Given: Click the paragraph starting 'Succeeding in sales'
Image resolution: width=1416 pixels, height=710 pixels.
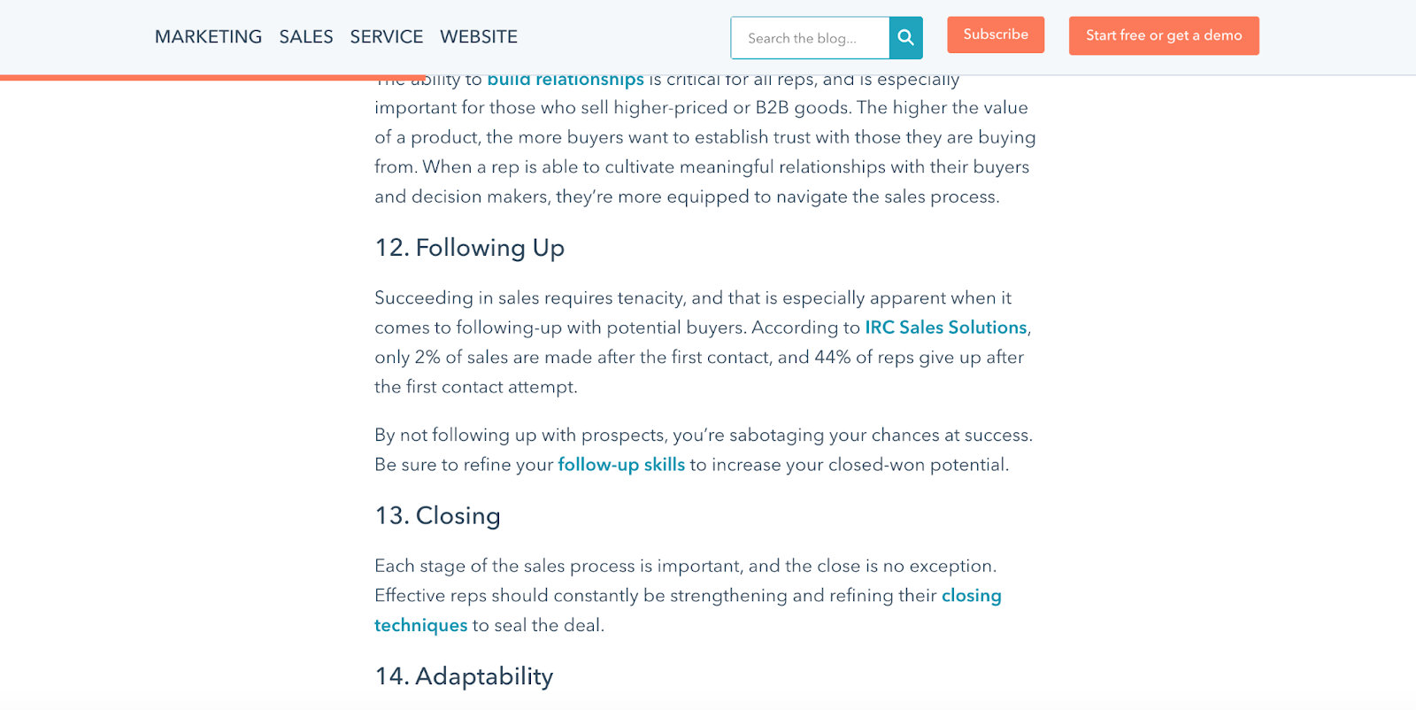Looking at the screenshot, I should (704, 343).
